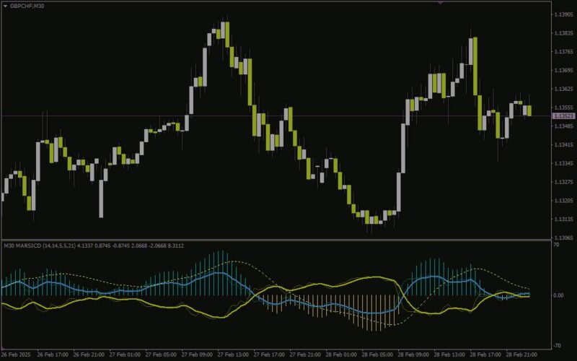Click the indicator scale value 0.00

(558, 295)
